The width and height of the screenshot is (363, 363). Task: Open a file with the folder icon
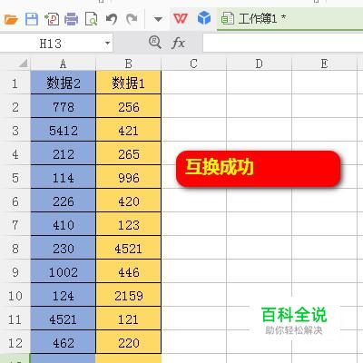(11, 20)
